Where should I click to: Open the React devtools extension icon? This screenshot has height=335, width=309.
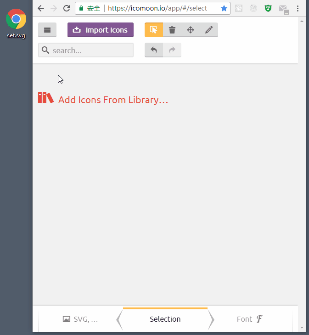[x=239, y=8]
